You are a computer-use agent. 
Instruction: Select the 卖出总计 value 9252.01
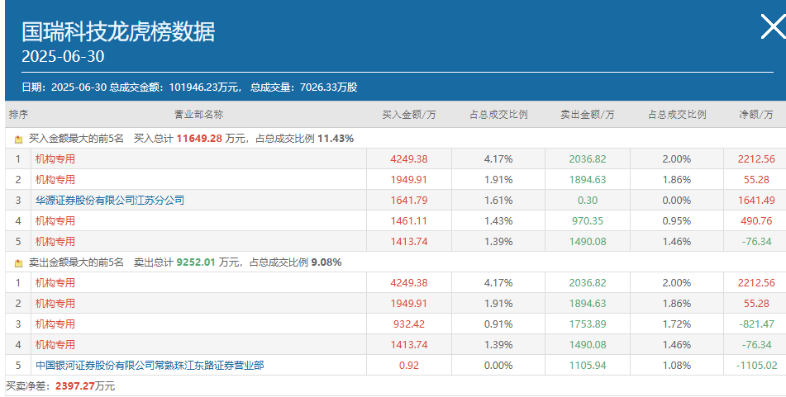click(x=196, y=262)
